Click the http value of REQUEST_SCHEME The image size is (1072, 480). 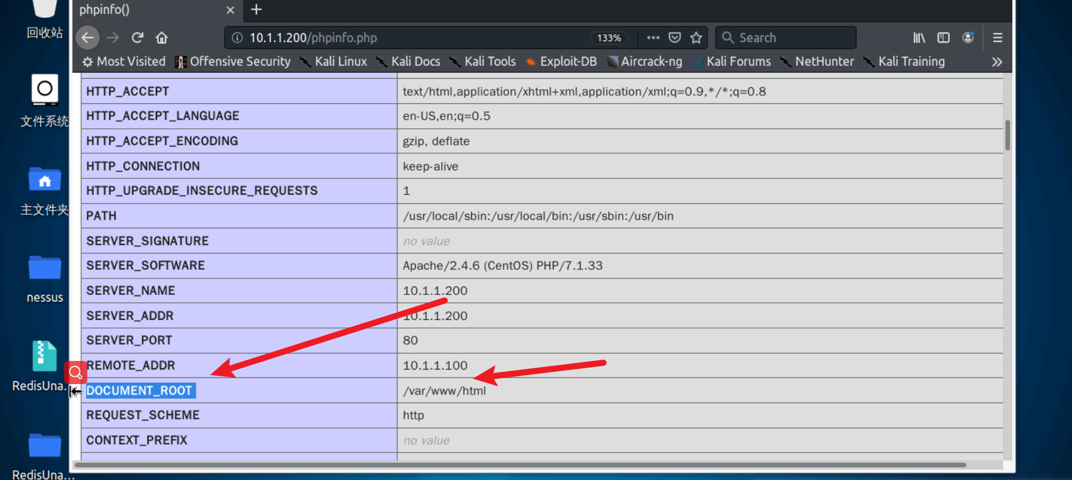pyautogui.click(x=414, y=415)
